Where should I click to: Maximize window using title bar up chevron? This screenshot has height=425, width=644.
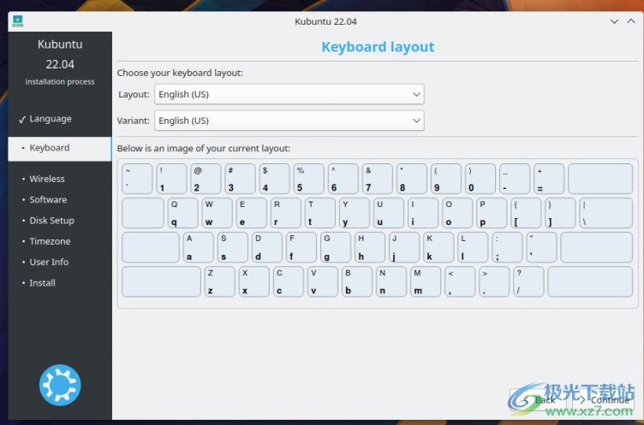tap(631, 21)
